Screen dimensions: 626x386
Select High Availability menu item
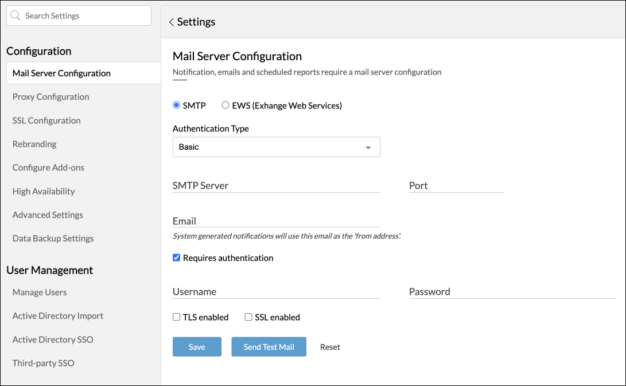44,192
